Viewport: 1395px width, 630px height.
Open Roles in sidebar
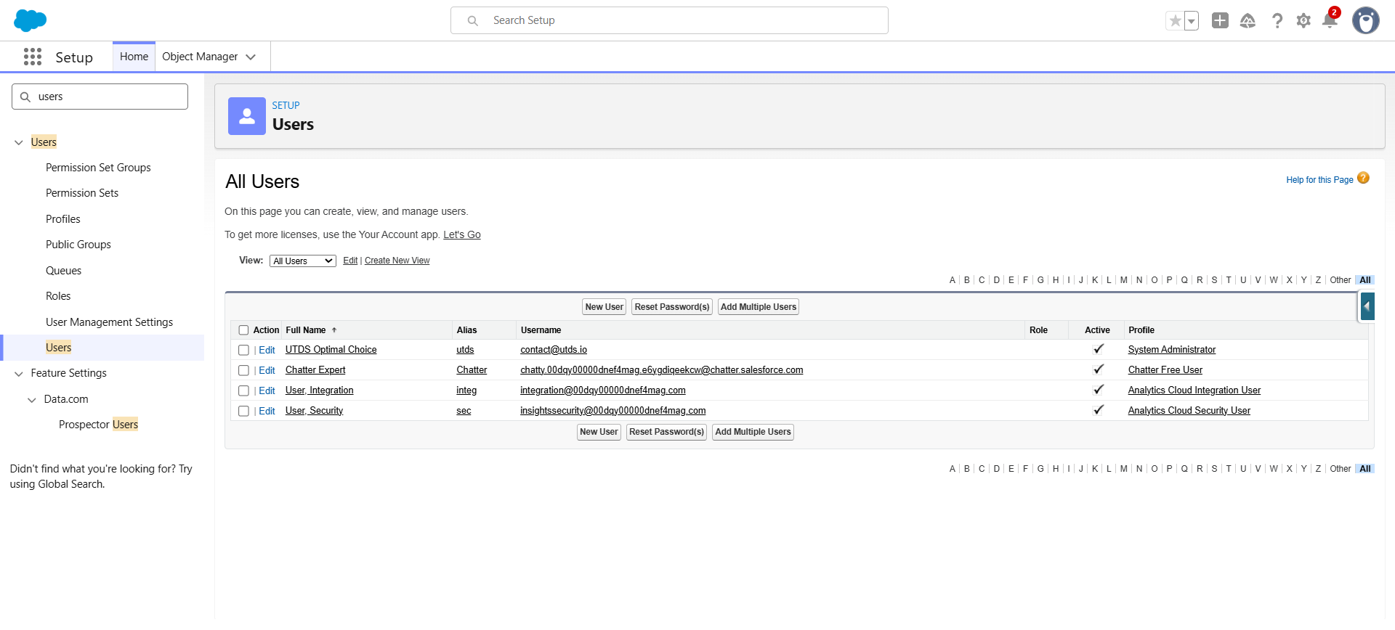click(x=58, y=296)
